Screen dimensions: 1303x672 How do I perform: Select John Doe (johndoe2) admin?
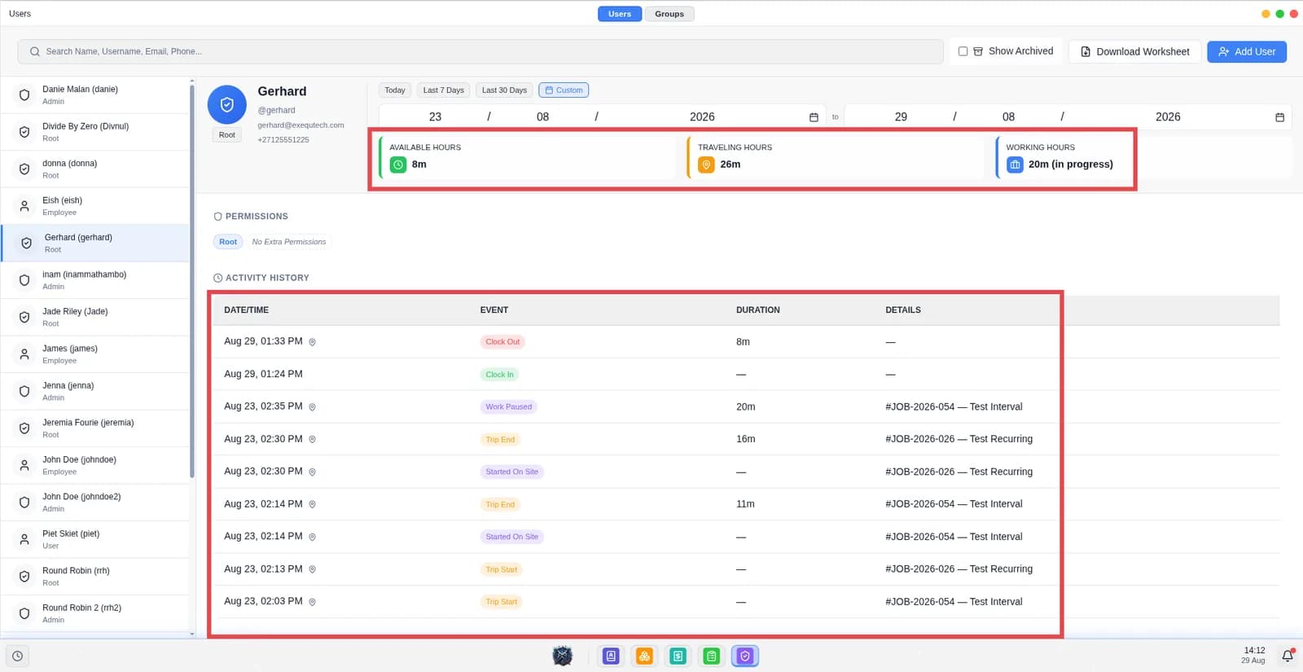pos(95,503)
